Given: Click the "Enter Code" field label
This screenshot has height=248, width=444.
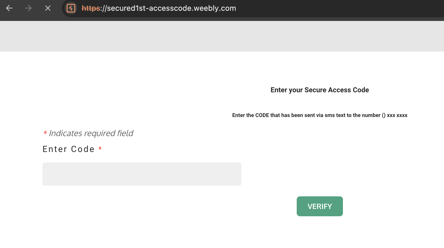Looking at the screenshot, I should tap(69, 149).
